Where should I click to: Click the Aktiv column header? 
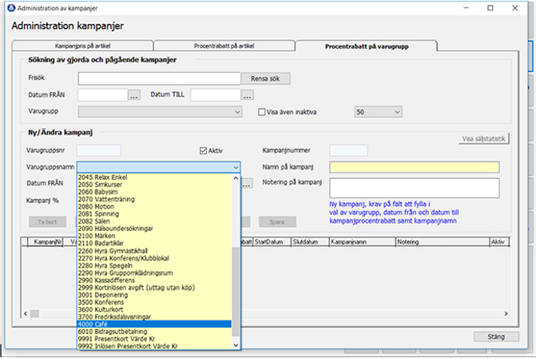(499, 242)
